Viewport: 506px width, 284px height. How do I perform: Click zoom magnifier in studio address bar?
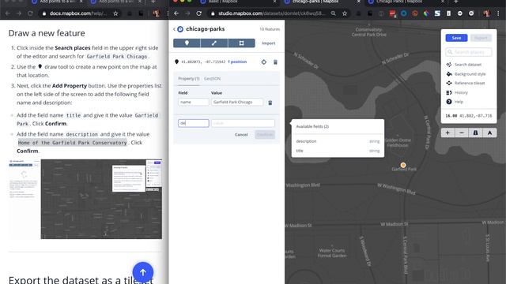coord(334,13)
